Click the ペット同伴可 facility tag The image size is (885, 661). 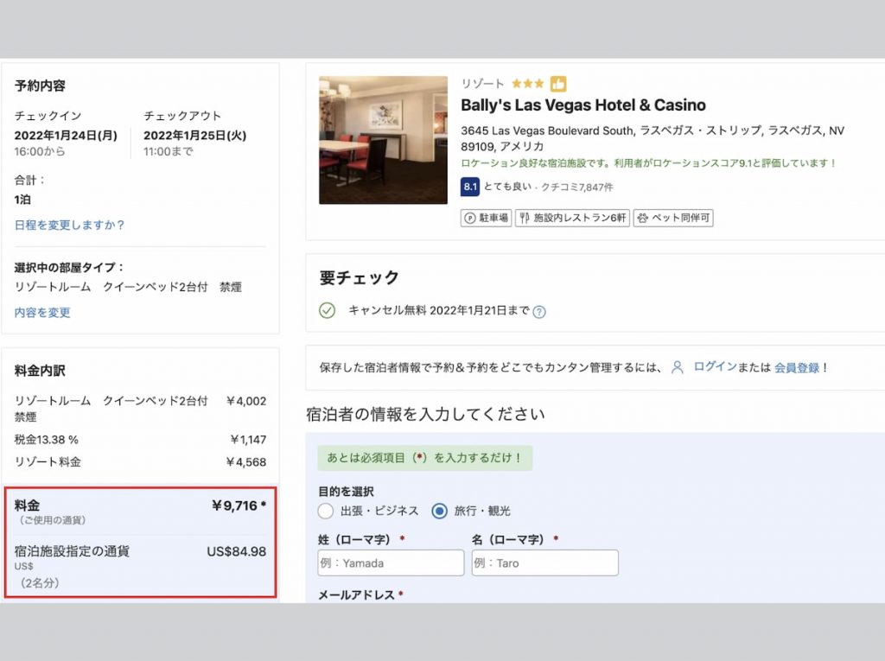click(x=673, y=218)
